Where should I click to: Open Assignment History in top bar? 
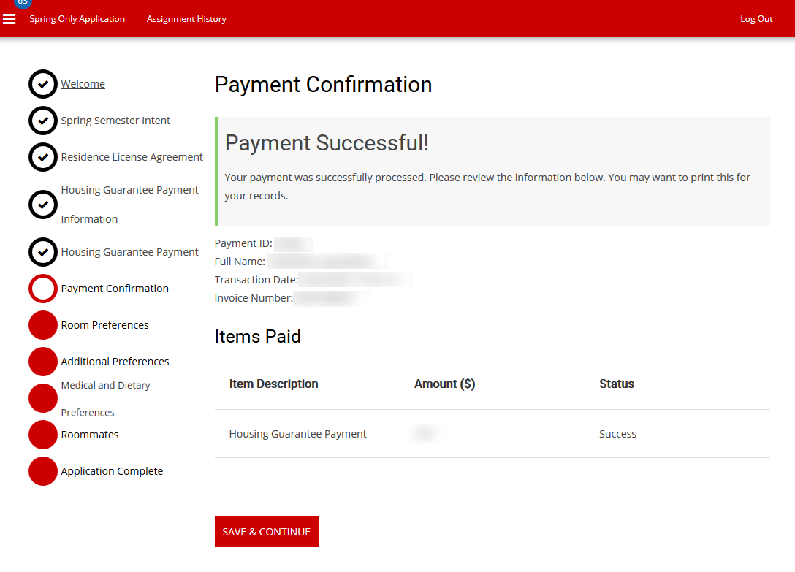click(186, 19)
